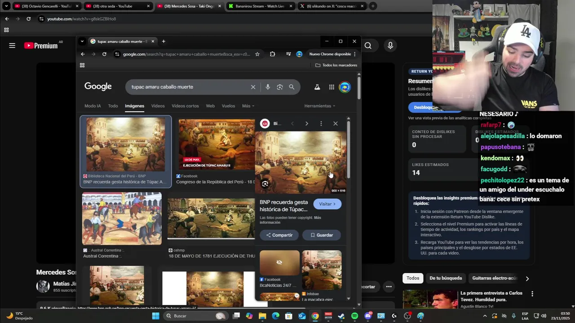The image size is (575, 323).
Task: Open Discord from the taskbar
Action: [x=368, y=316]
